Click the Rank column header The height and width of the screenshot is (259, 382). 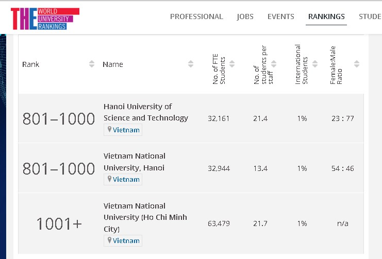click(x=31, y=64)
